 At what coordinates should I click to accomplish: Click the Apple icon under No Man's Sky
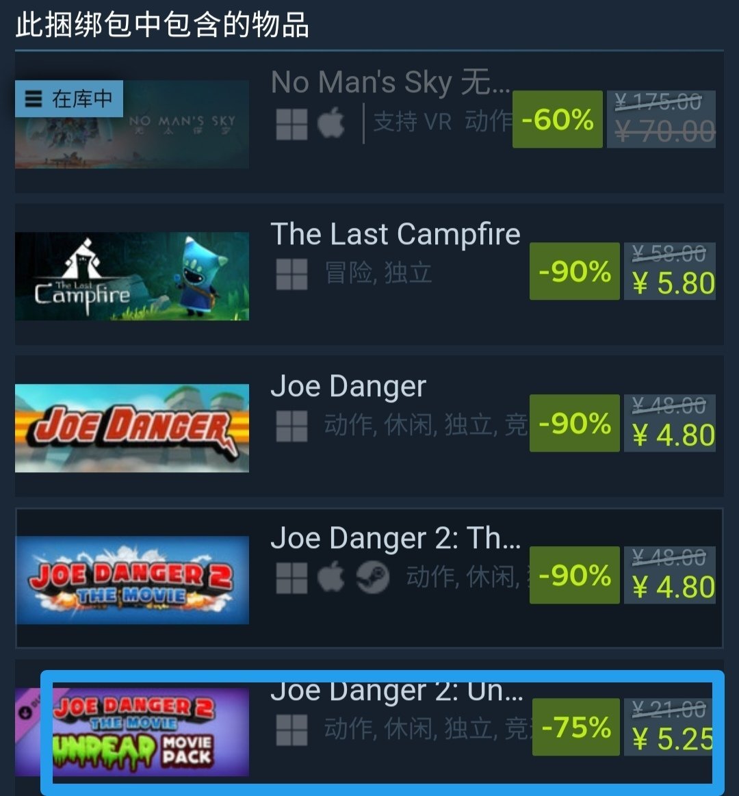point(331,123)
